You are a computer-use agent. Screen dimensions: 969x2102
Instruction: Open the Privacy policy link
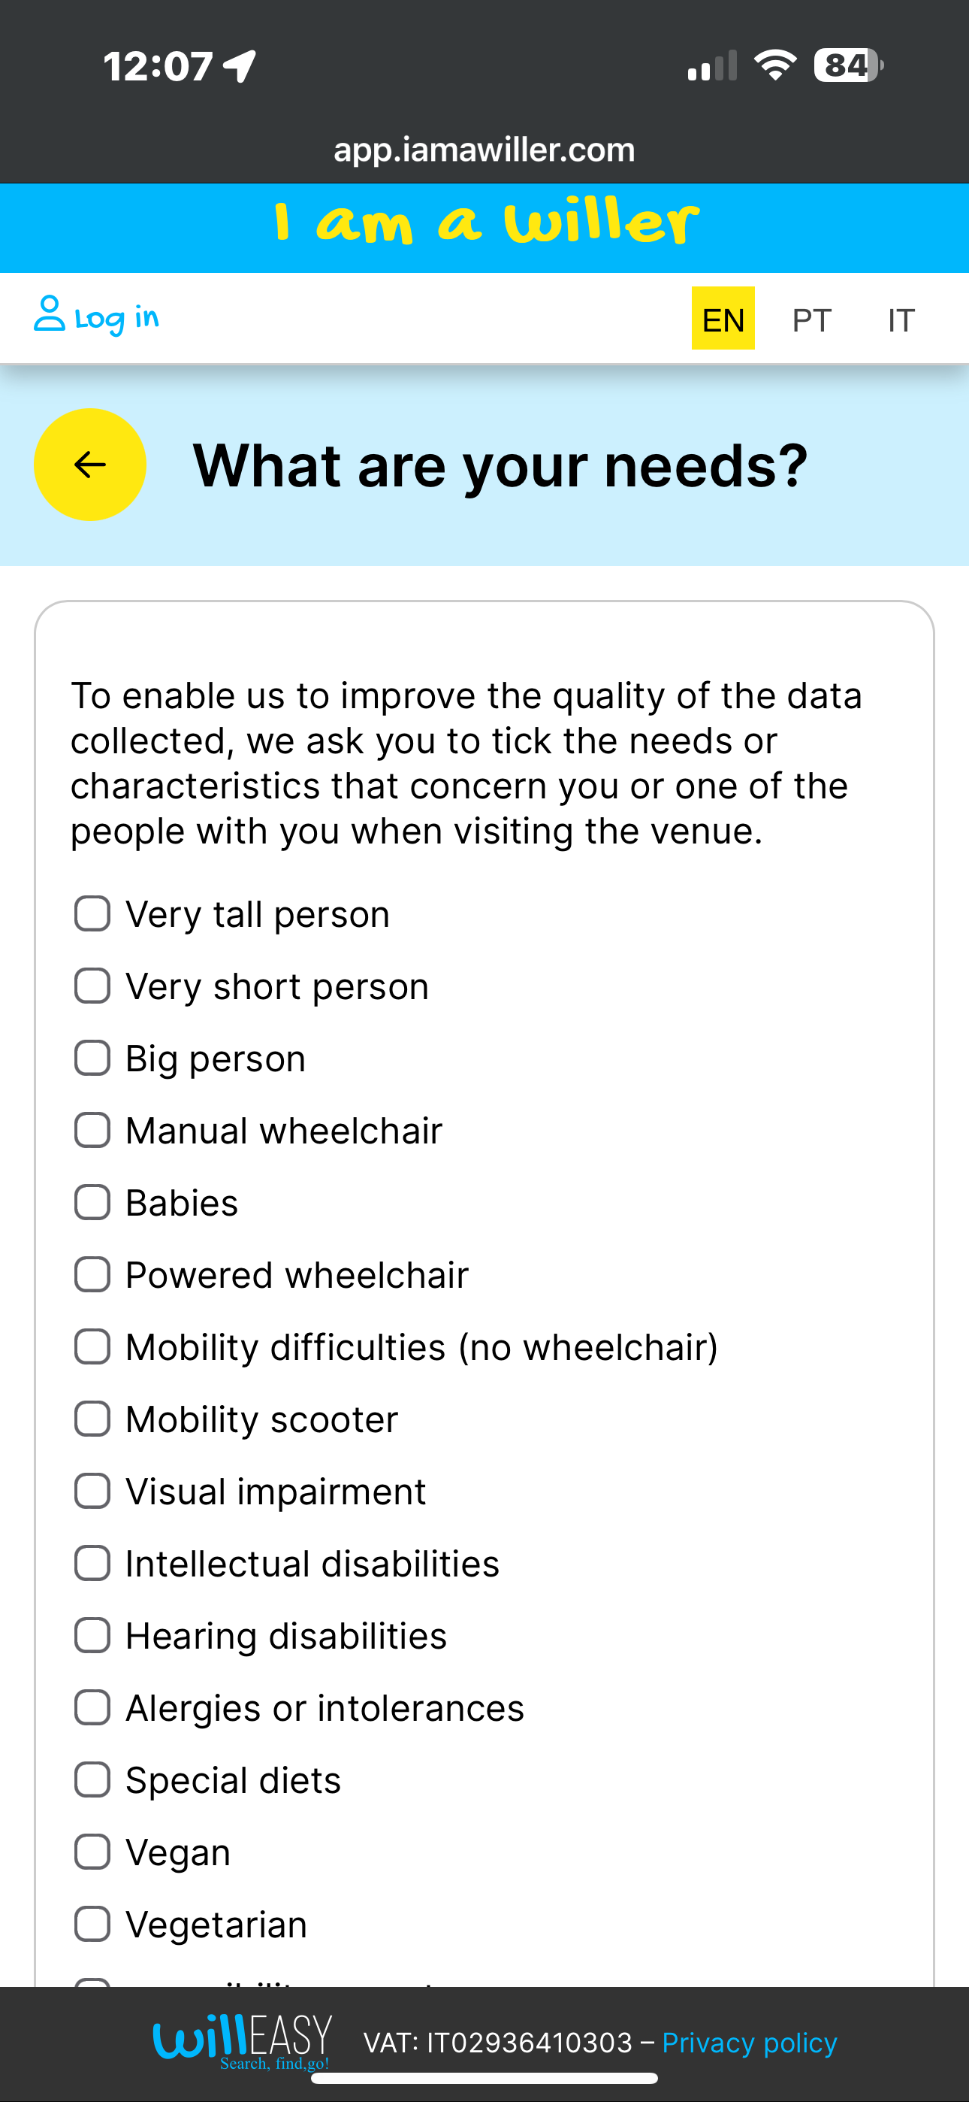tap(750, 2043)
